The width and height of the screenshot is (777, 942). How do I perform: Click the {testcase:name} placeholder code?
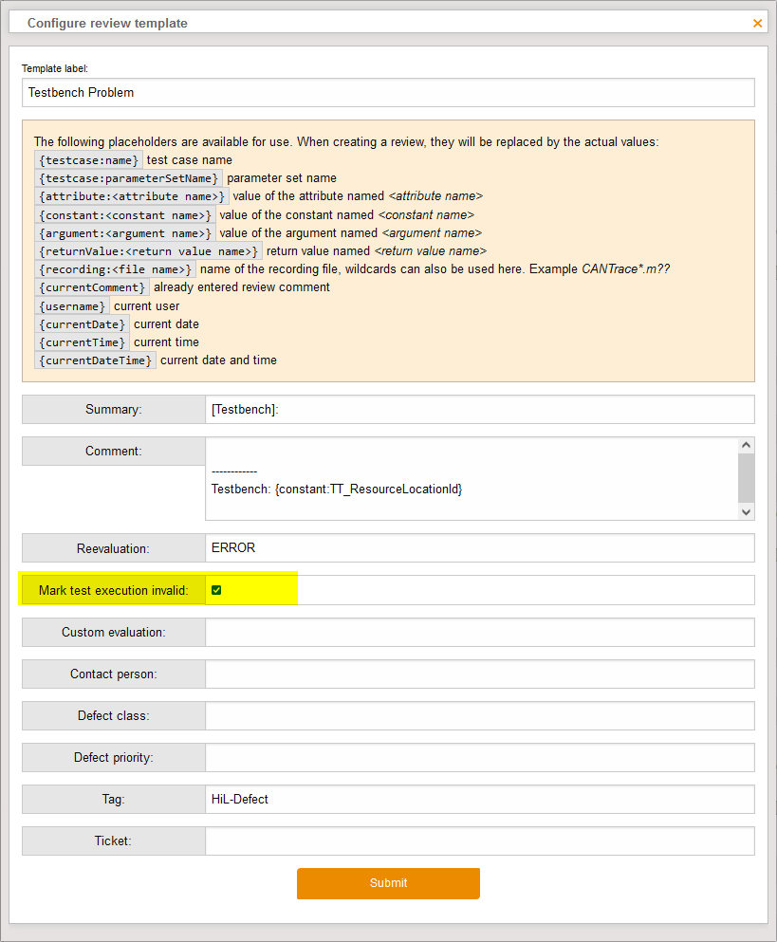tap(88, 160)
